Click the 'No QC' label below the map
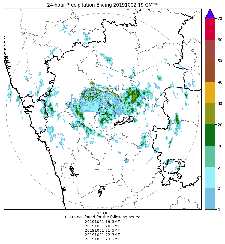225x244 pixels. [x=102, y=213]
